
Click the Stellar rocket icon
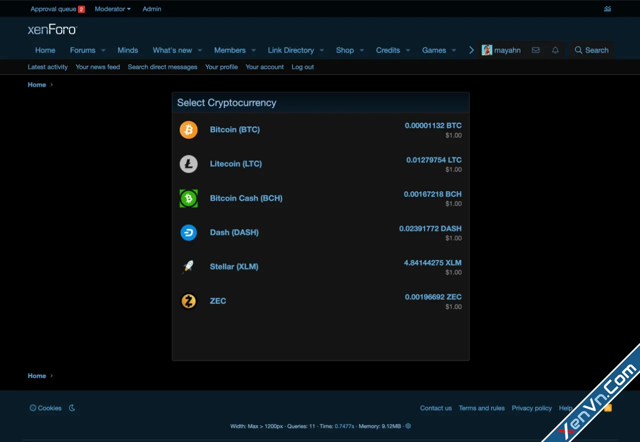pos(188,267)
